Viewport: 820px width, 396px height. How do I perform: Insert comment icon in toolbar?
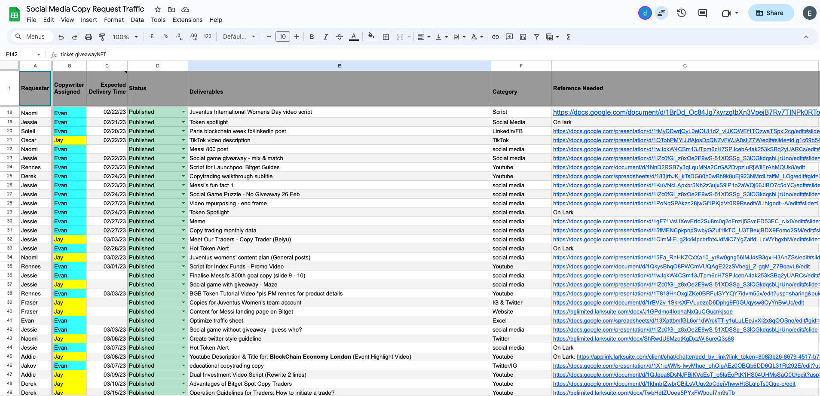(509, 37)
